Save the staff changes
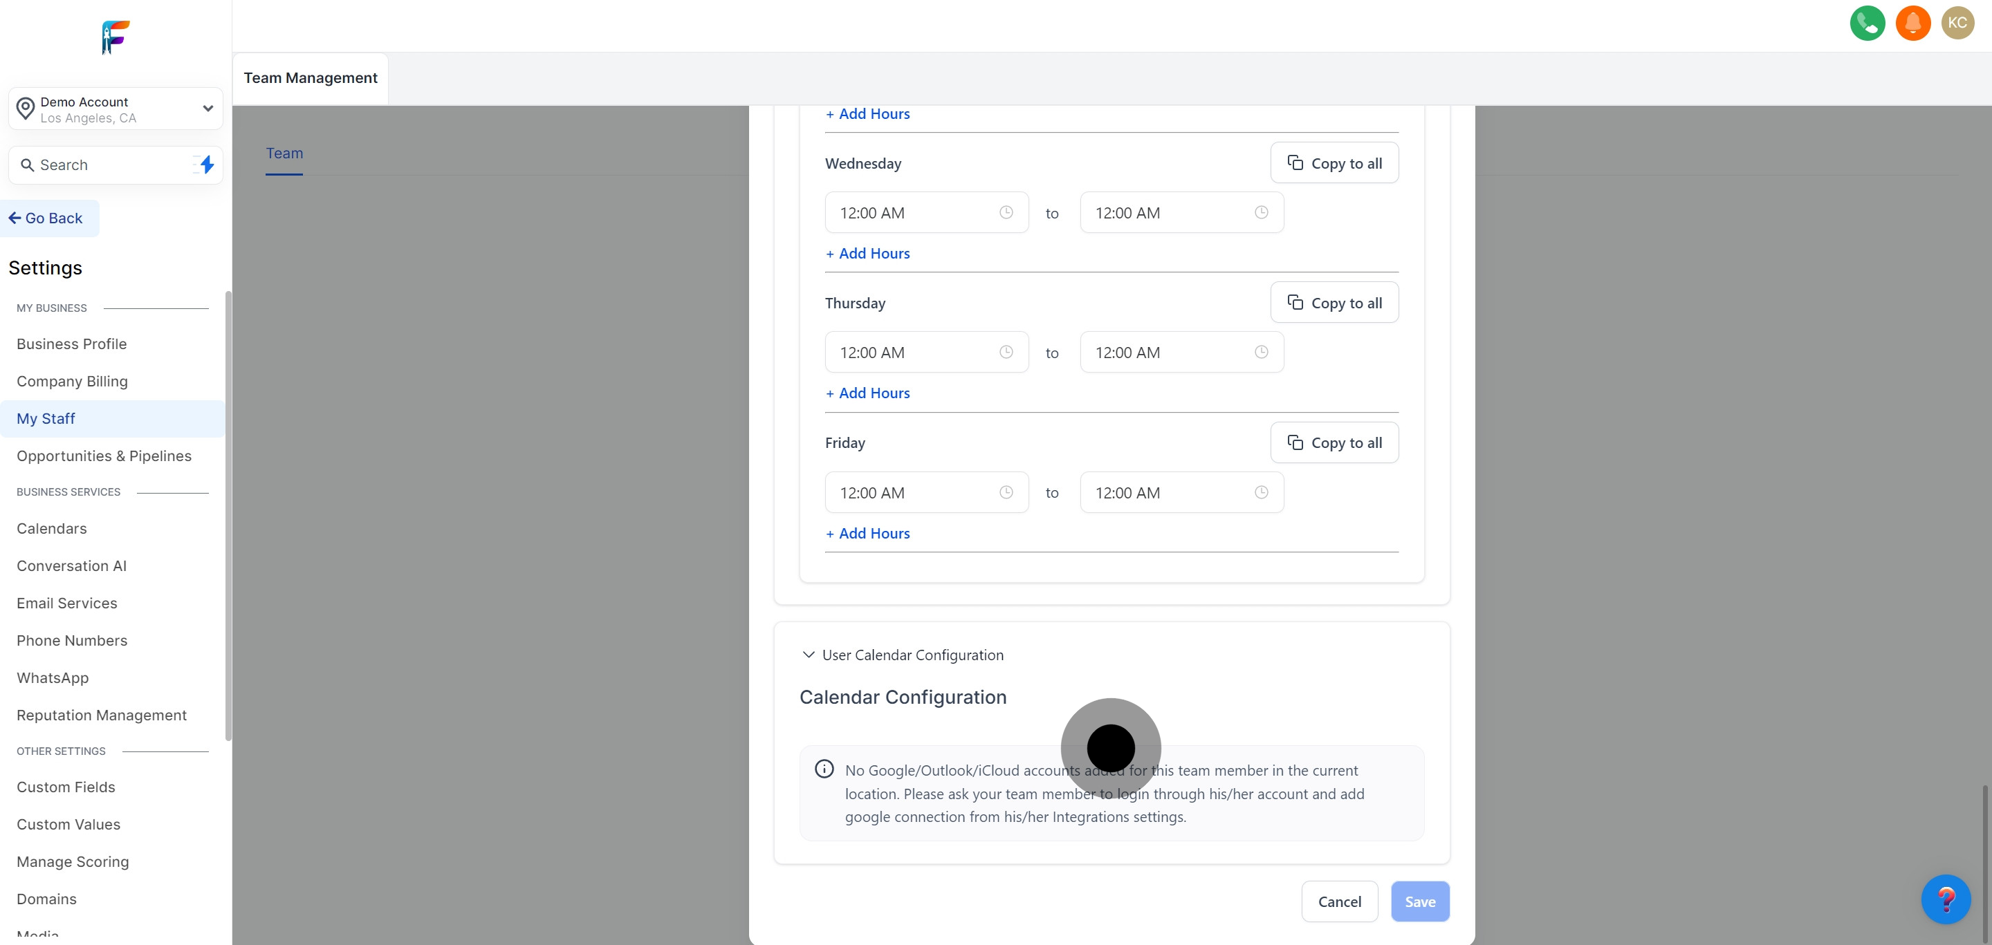Screen dimensions: 1992x945 [1420, 901]
